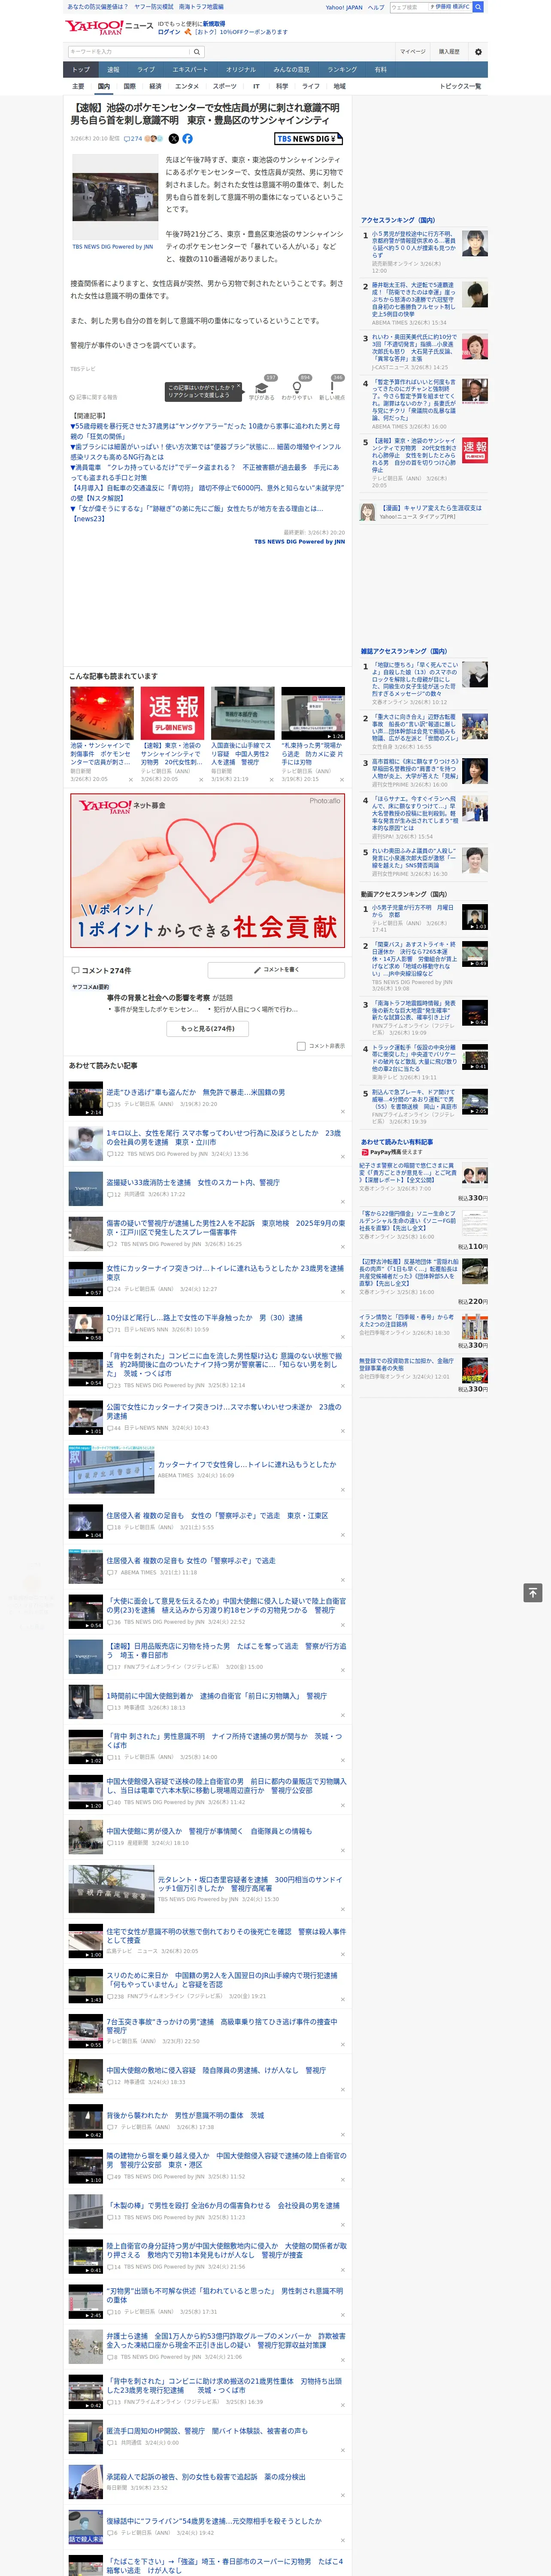This screenshot has width=551, height=2576.
Task: Open the 【4月導入】自転車の交通違反 related link
Action: 206,493
